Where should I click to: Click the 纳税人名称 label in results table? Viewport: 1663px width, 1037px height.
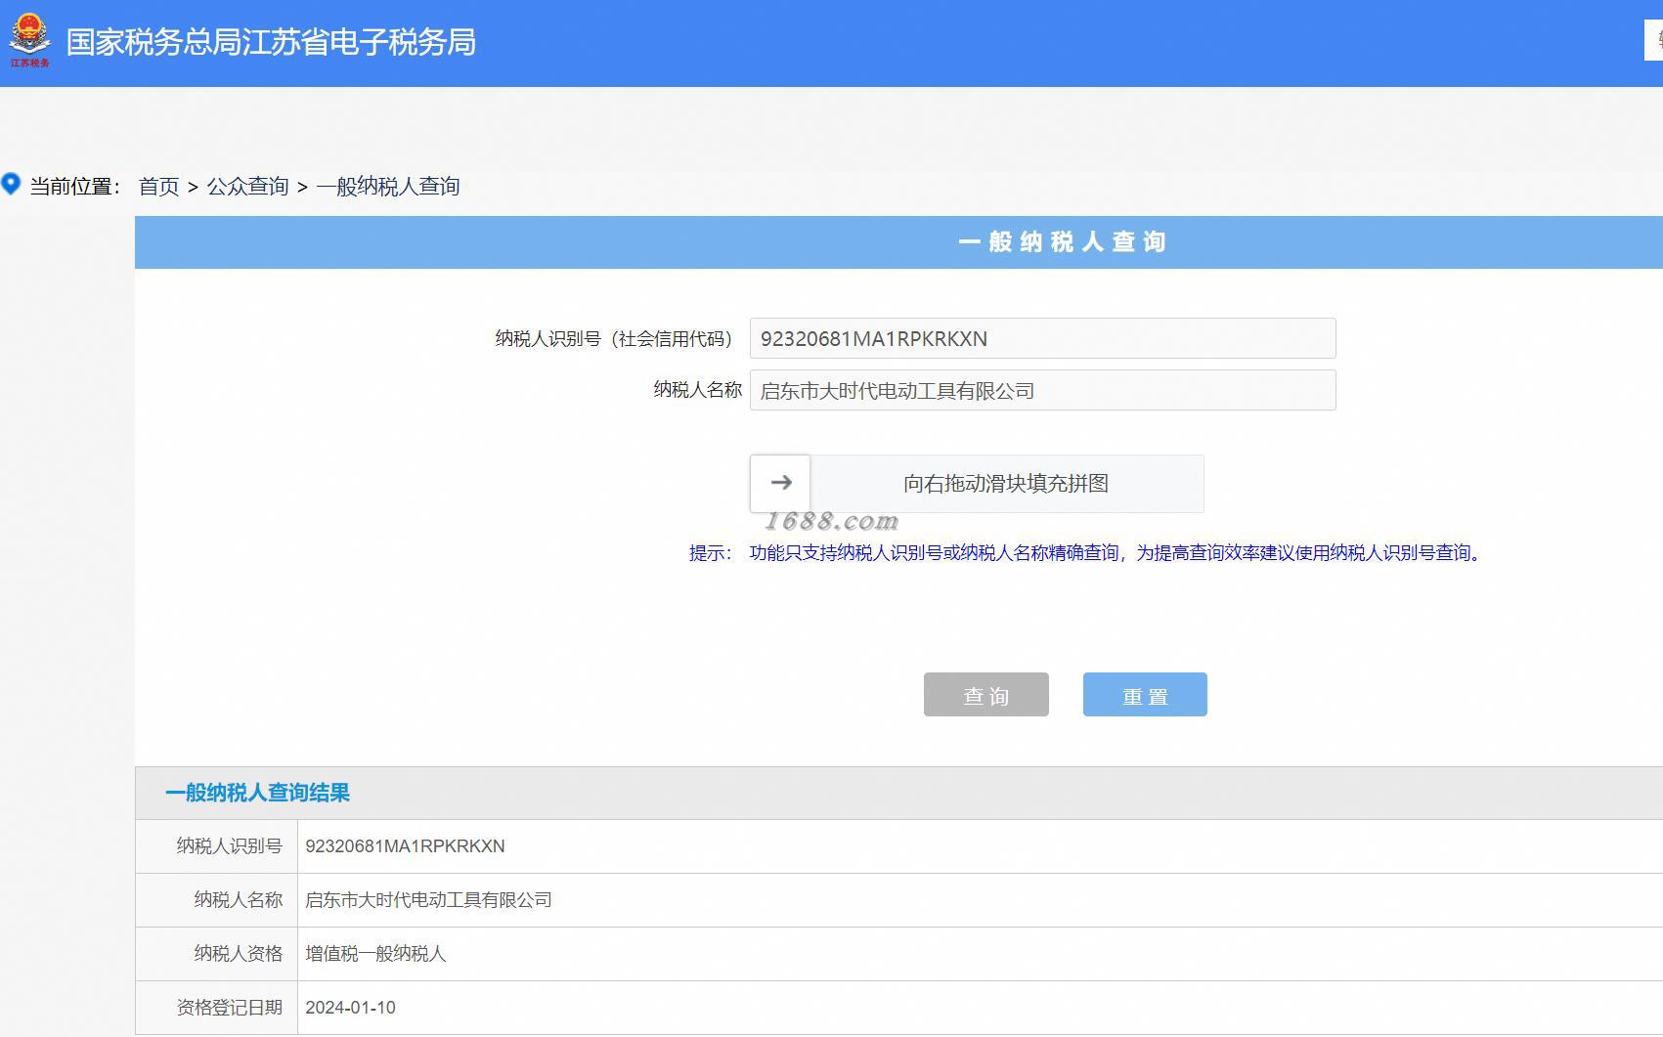click(x=238, y=900)
